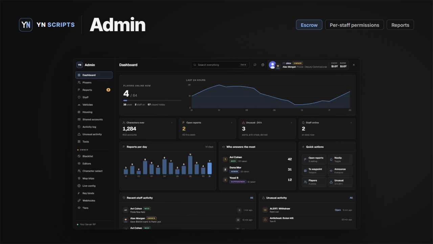Image resolution: width=433 pixels, height=244 pixels.
Task: Click the Live config gear icon
Action: tap(79, 186)
